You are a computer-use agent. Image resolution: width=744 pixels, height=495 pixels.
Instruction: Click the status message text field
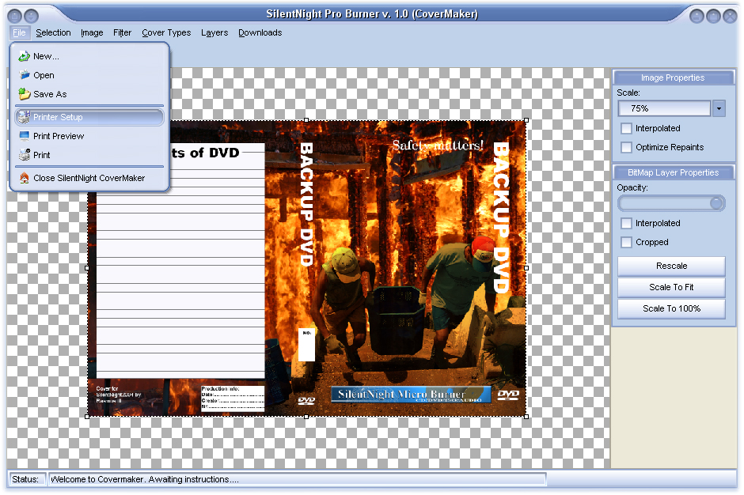298,479
